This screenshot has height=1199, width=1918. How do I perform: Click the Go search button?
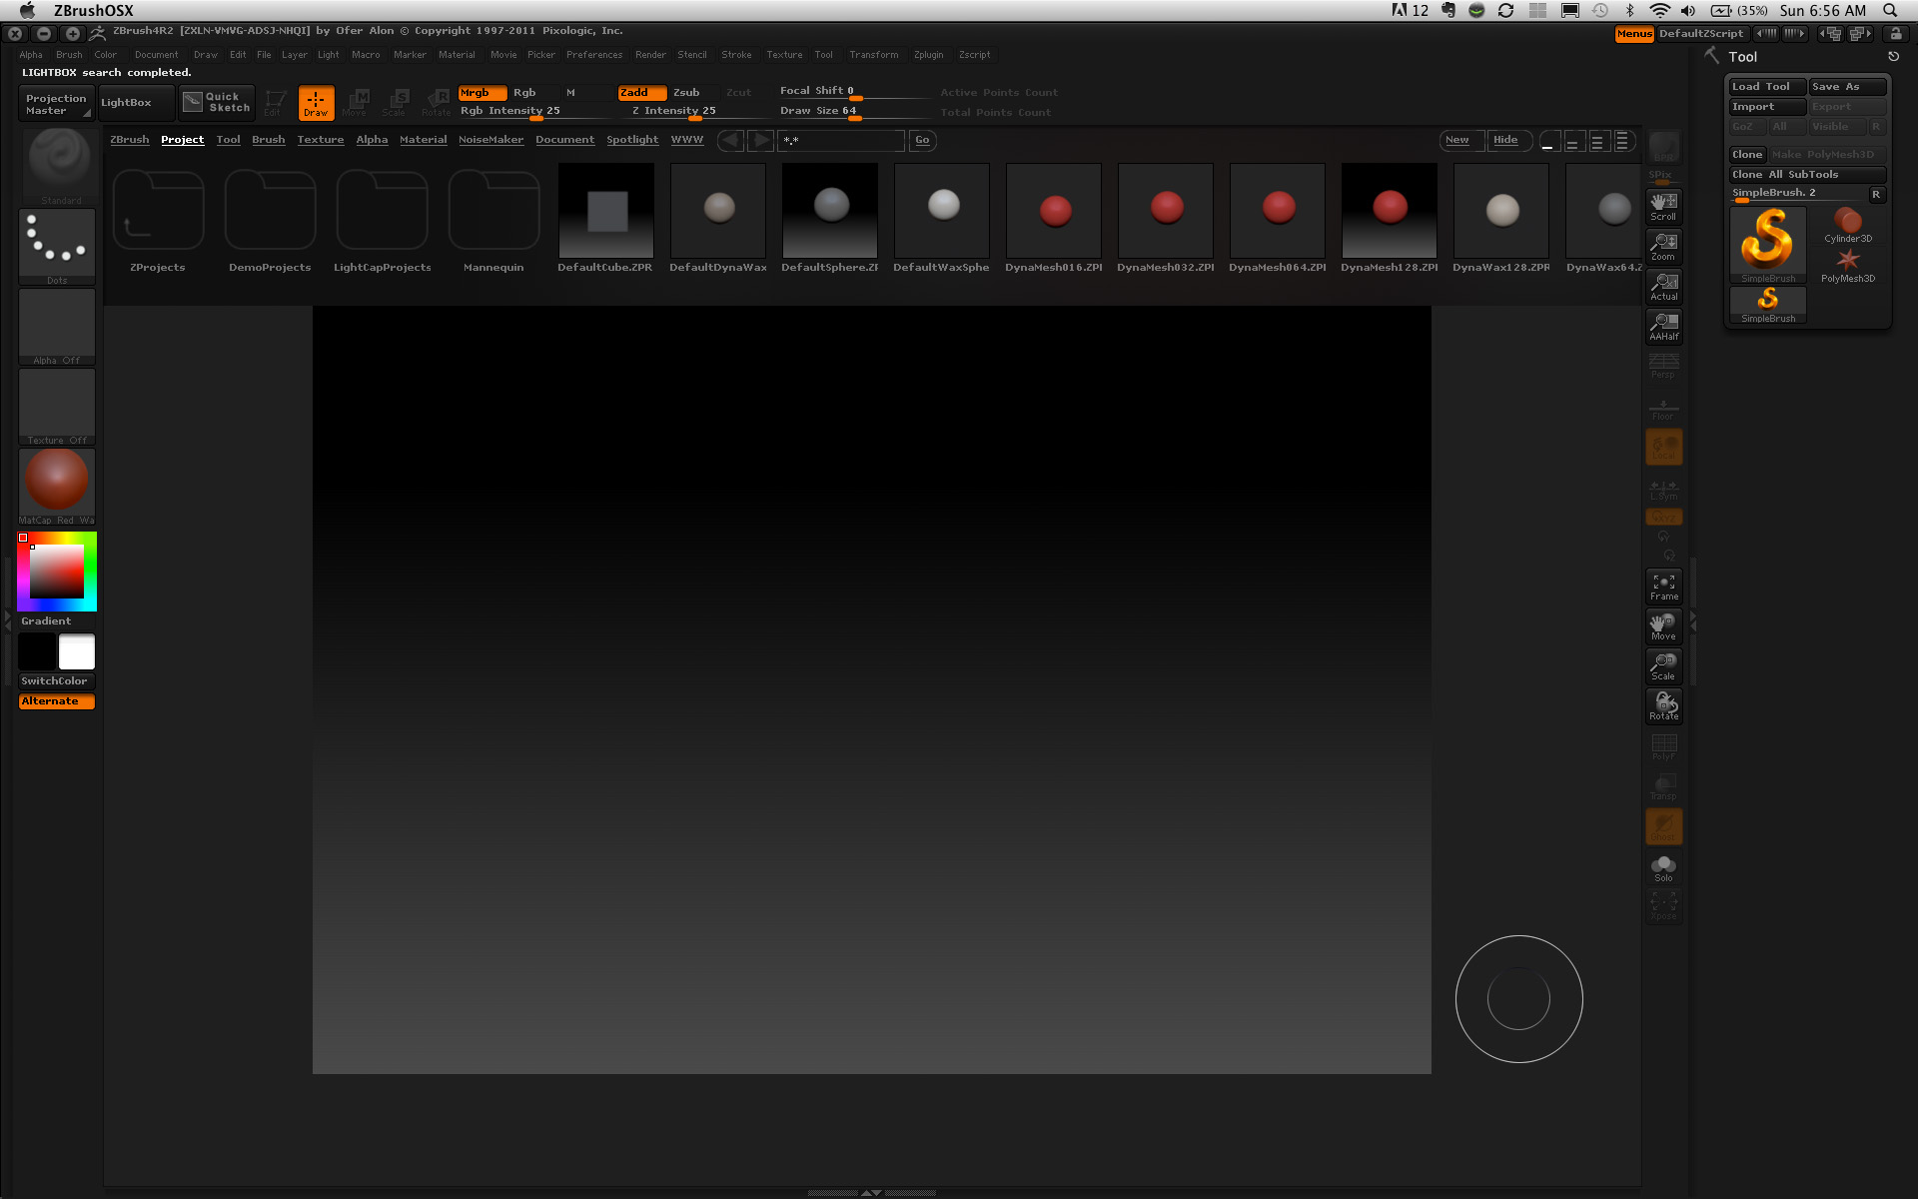point(922,140)
